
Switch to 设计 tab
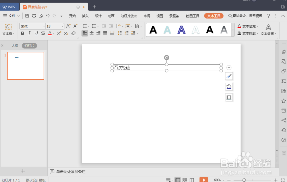[x=98, y=16]
